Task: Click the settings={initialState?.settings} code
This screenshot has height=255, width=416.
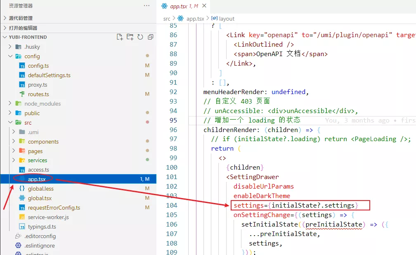Action: pos(296,205)
